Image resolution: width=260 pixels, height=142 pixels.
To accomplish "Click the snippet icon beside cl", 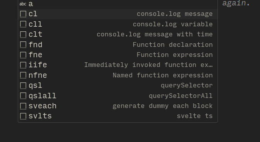I will [x=23, y=14].
